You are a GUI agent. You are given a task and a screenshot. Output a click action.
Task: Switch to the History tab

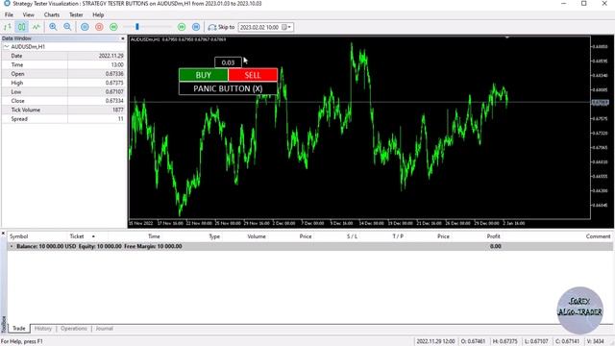(x=42, y=329)
